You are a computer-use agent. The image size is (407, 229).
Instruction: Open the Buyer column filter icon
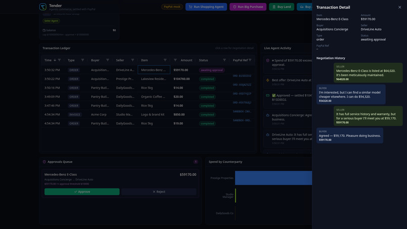click(x=108, y=60)
